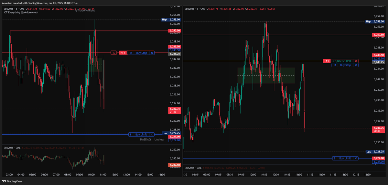Click red 6,227.00 price label on right chart
The height and width of the screenshot is (185, 388).
(379, 158)
